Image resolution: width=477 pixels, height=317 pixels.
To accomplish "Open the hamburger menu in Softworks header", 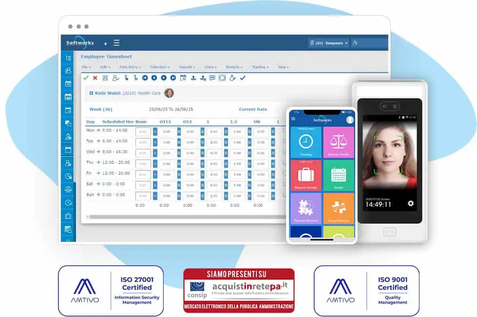I will [116, 42].
